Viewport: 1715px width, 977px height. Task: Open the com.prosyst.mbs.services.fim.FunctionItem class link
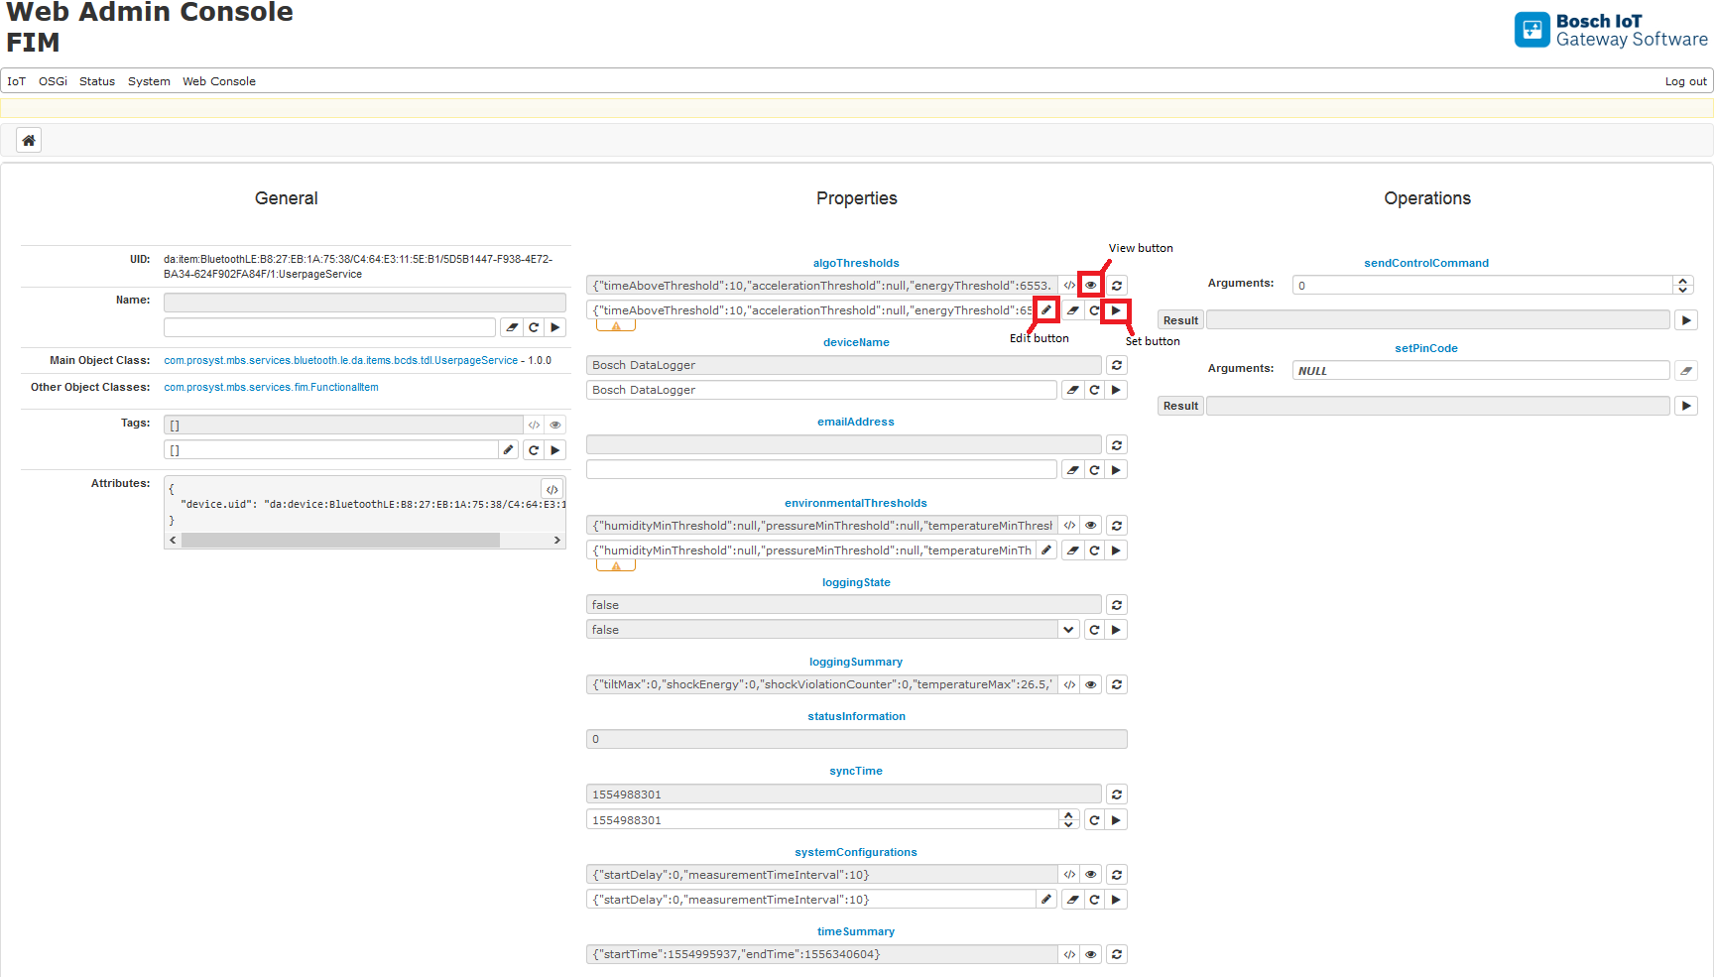pyautogui.click(x=271, y=387)
